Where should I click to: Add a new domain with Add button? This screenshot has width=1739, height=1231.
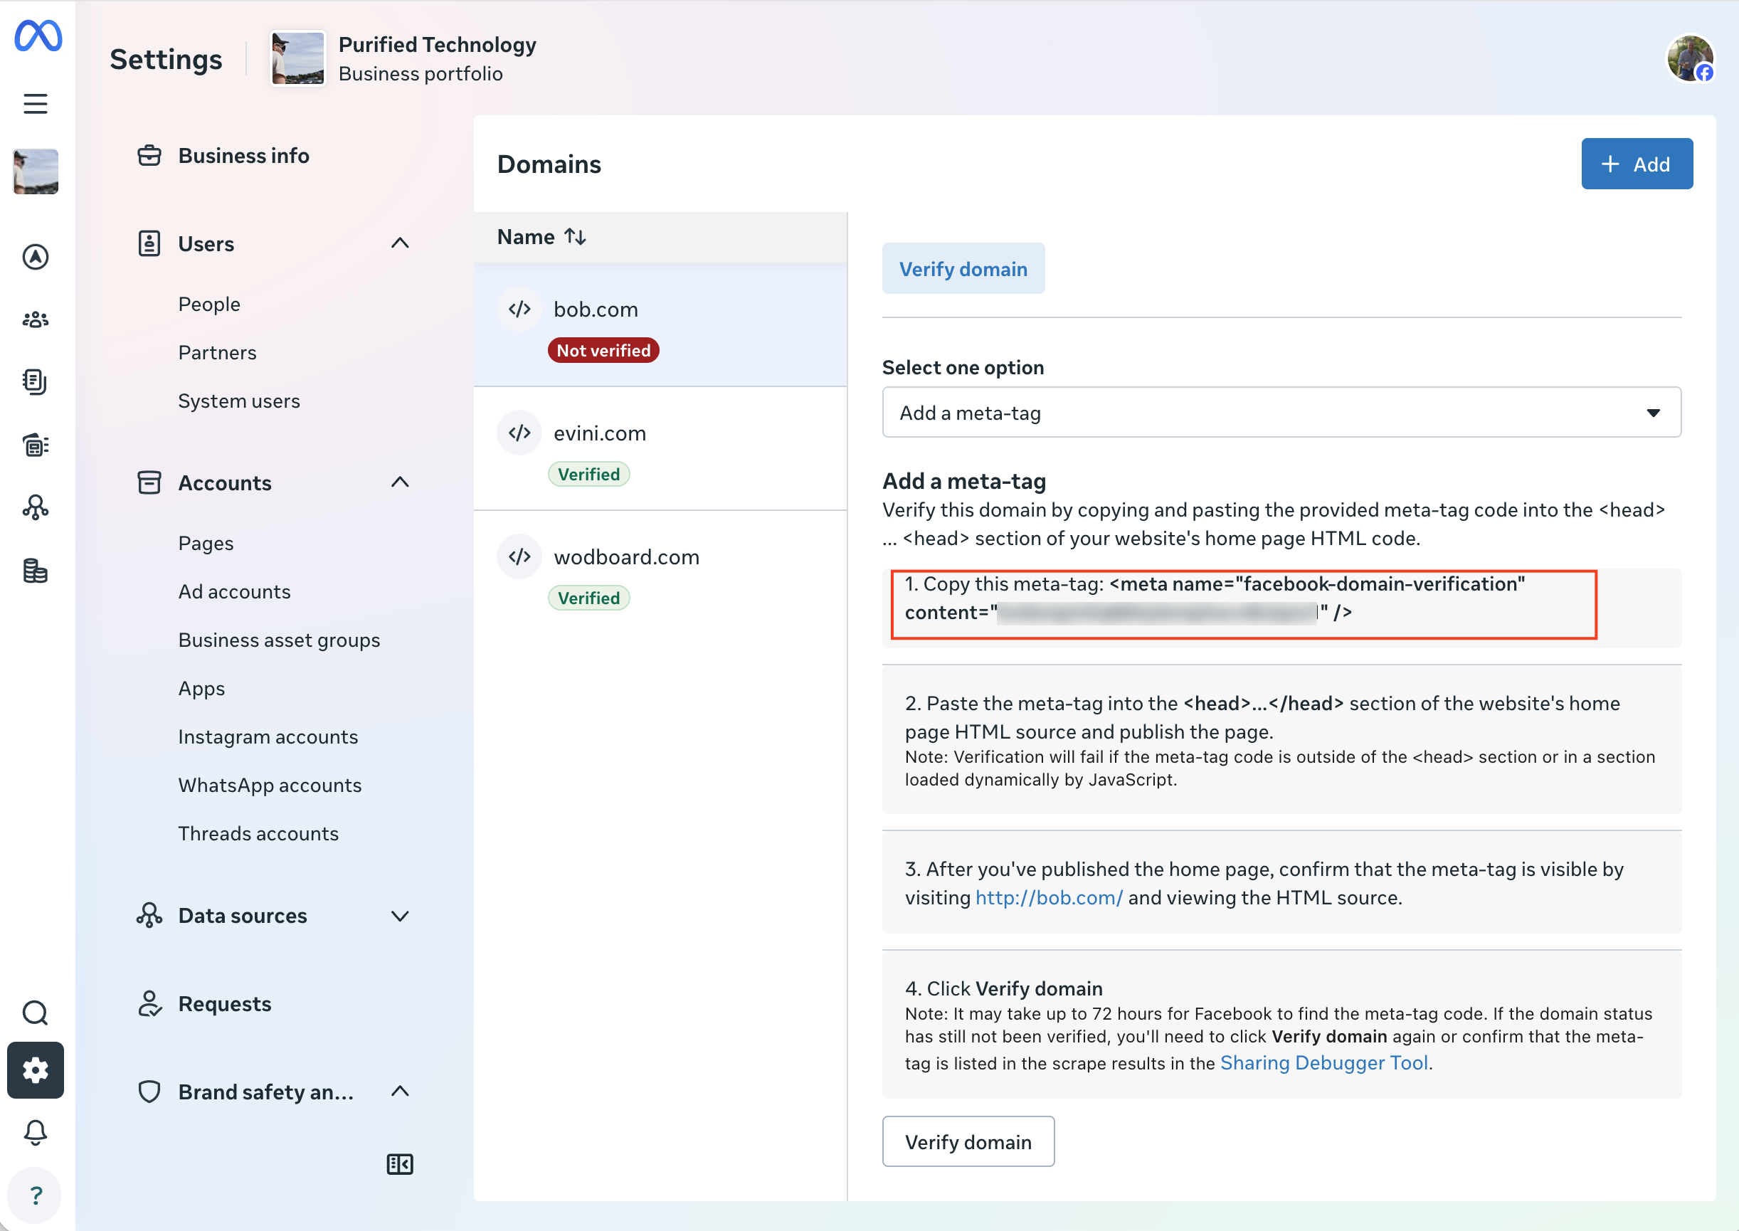click(1637, 164)
